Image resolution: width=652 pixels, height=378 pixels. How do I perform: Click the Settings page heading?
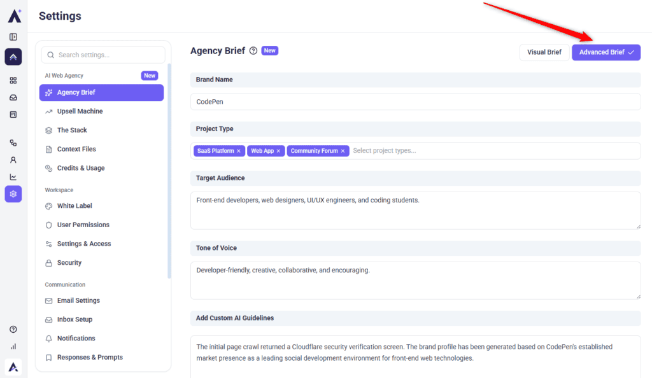(x=60, y=16)
